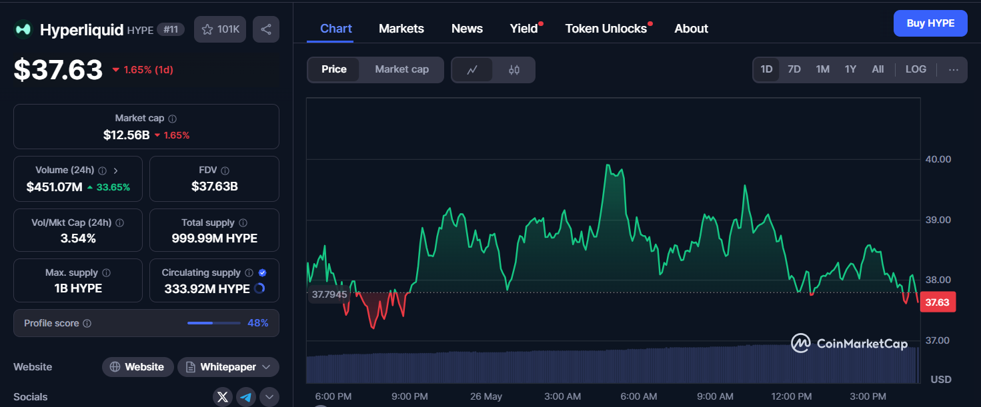Click the 999.99M HYPE total supply
The height and width of the screenshot is (407, 981).
tap(215, 238)
